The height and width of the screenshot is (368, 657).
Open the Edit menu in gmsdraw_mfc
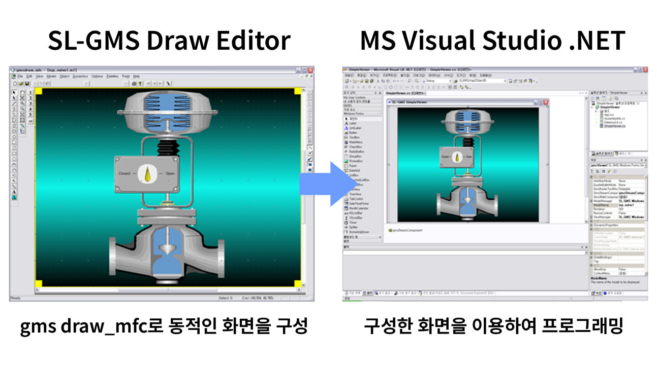(x=29, y=76)
